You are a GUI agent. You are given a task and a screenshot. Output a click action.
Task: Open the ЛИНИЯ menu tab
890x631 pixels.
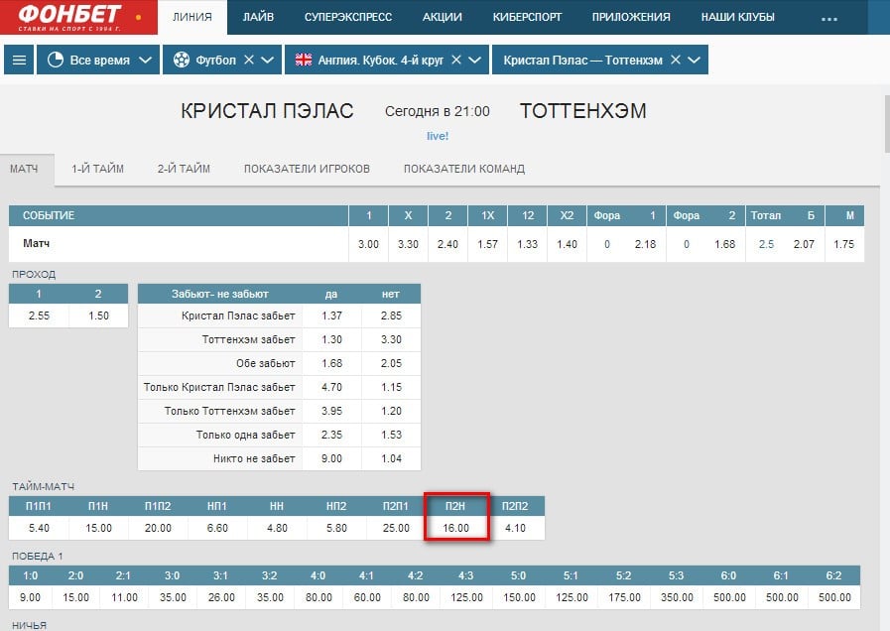(x=192, y=17)
